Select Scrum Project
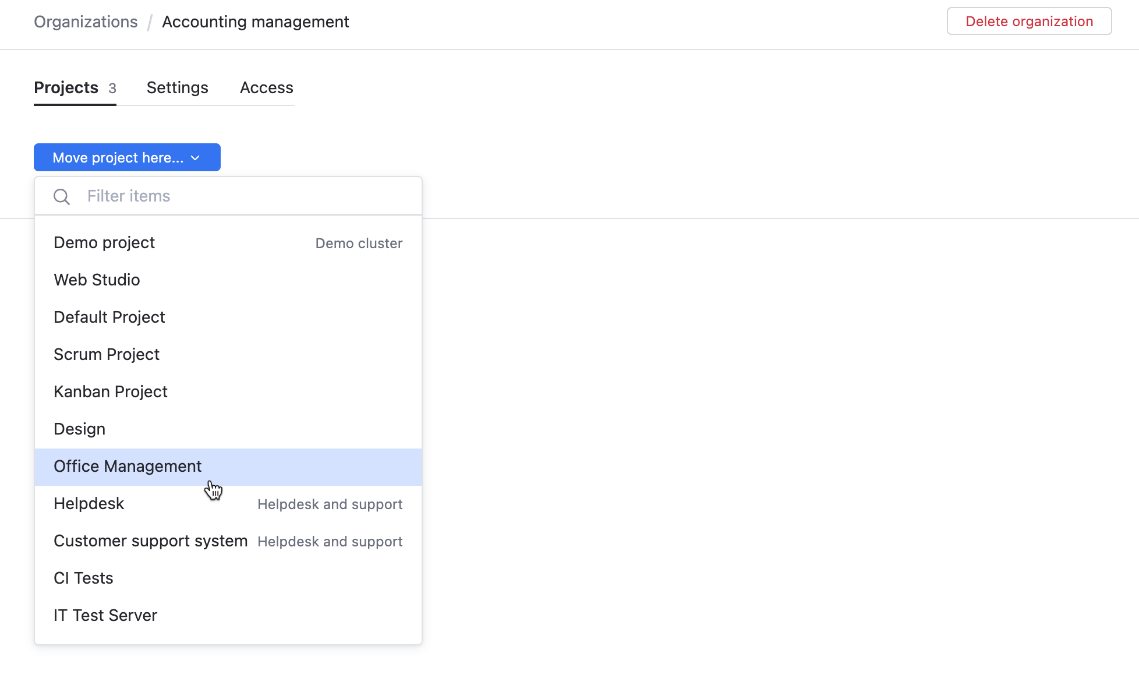Image resolution: width=1139 pixels, height=699 pixels. point(107,354)
